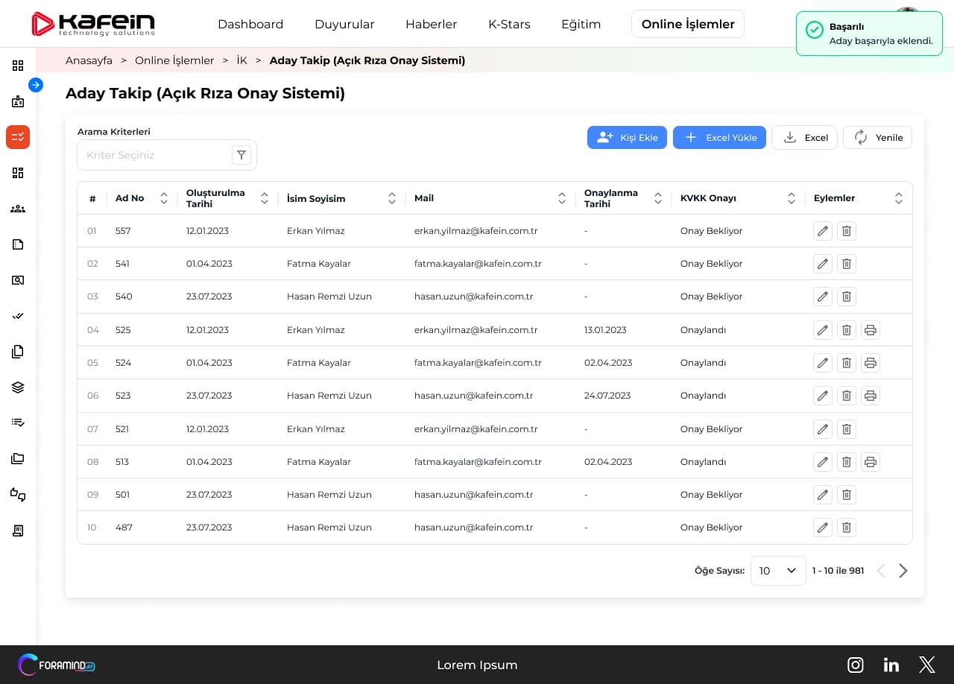Select the highlighted orange checklist sidebar icon
Viewport: 954px width, 684px height.
coord(18,137)
